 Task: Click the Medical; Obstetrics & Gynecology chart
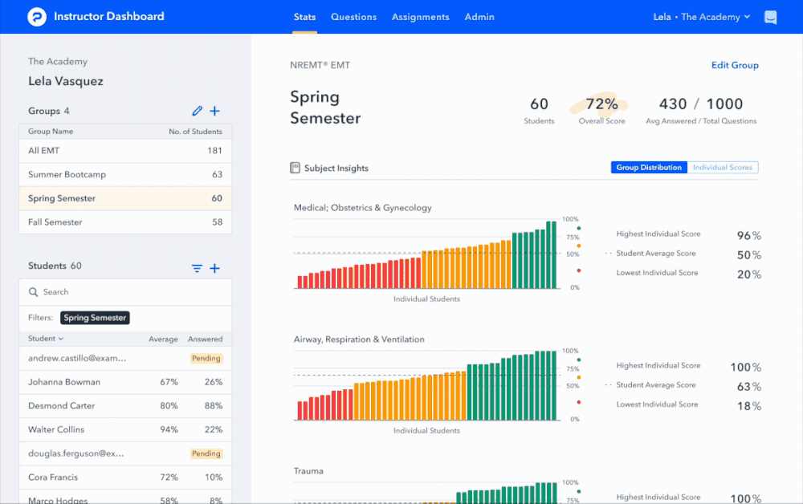coord(427,254)
